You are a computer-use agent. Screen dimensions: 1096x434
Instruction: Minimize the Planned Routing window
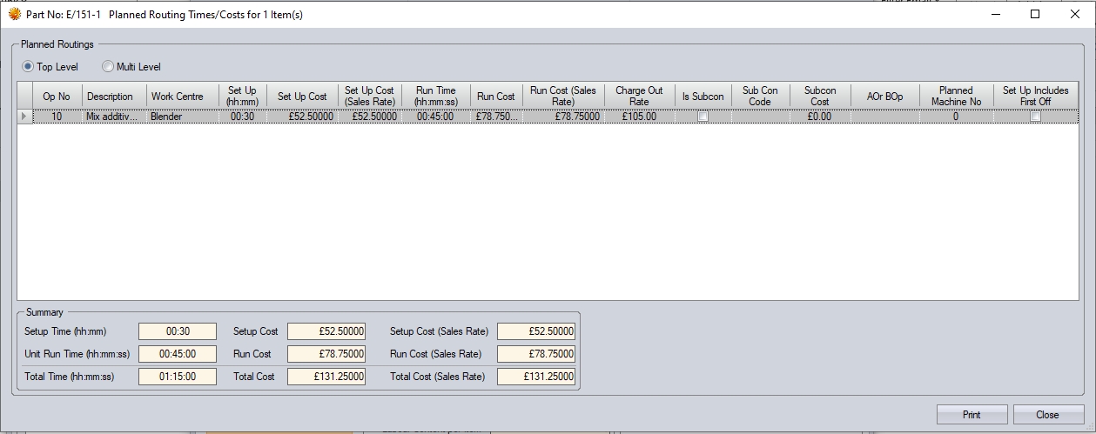(995, 14)
